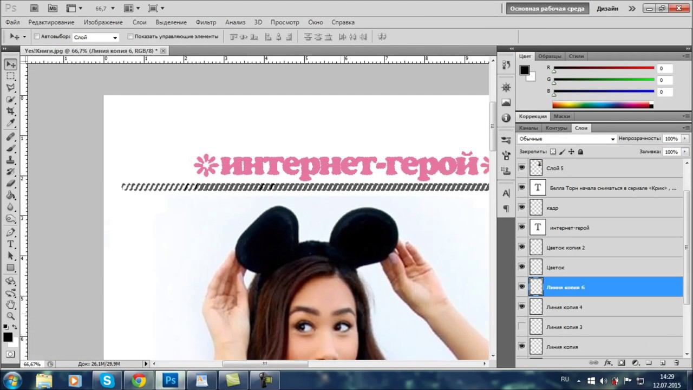This screenshot has width=693, height=390.
Task: Select the Polygonal Lasso tool
Action: pyautogui.click(x=10, y=88)
